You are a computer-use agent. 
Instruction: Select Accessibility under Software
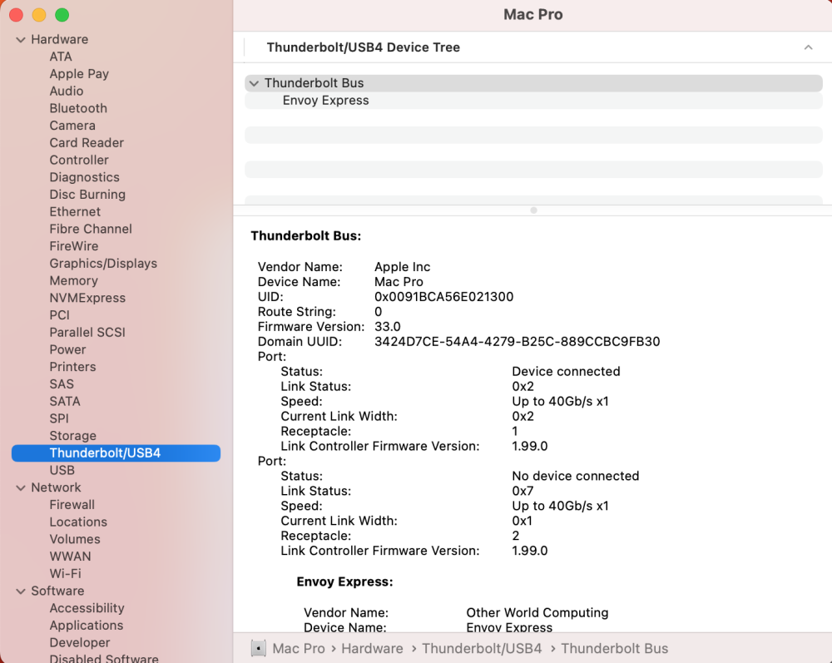(87, 608)
